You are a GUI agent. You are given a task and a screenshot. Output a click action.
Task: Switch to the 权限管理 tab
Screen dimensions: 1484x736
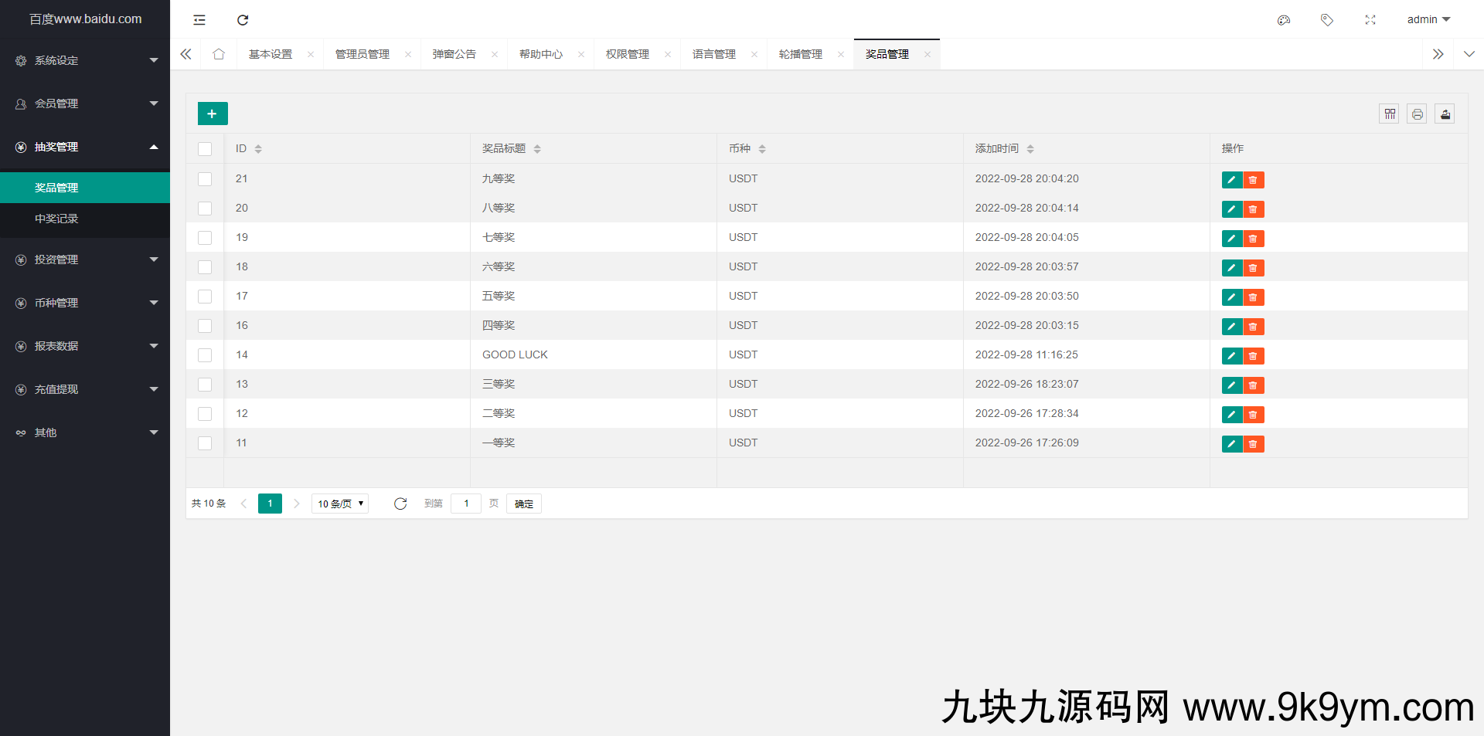(x=628, y=54)
